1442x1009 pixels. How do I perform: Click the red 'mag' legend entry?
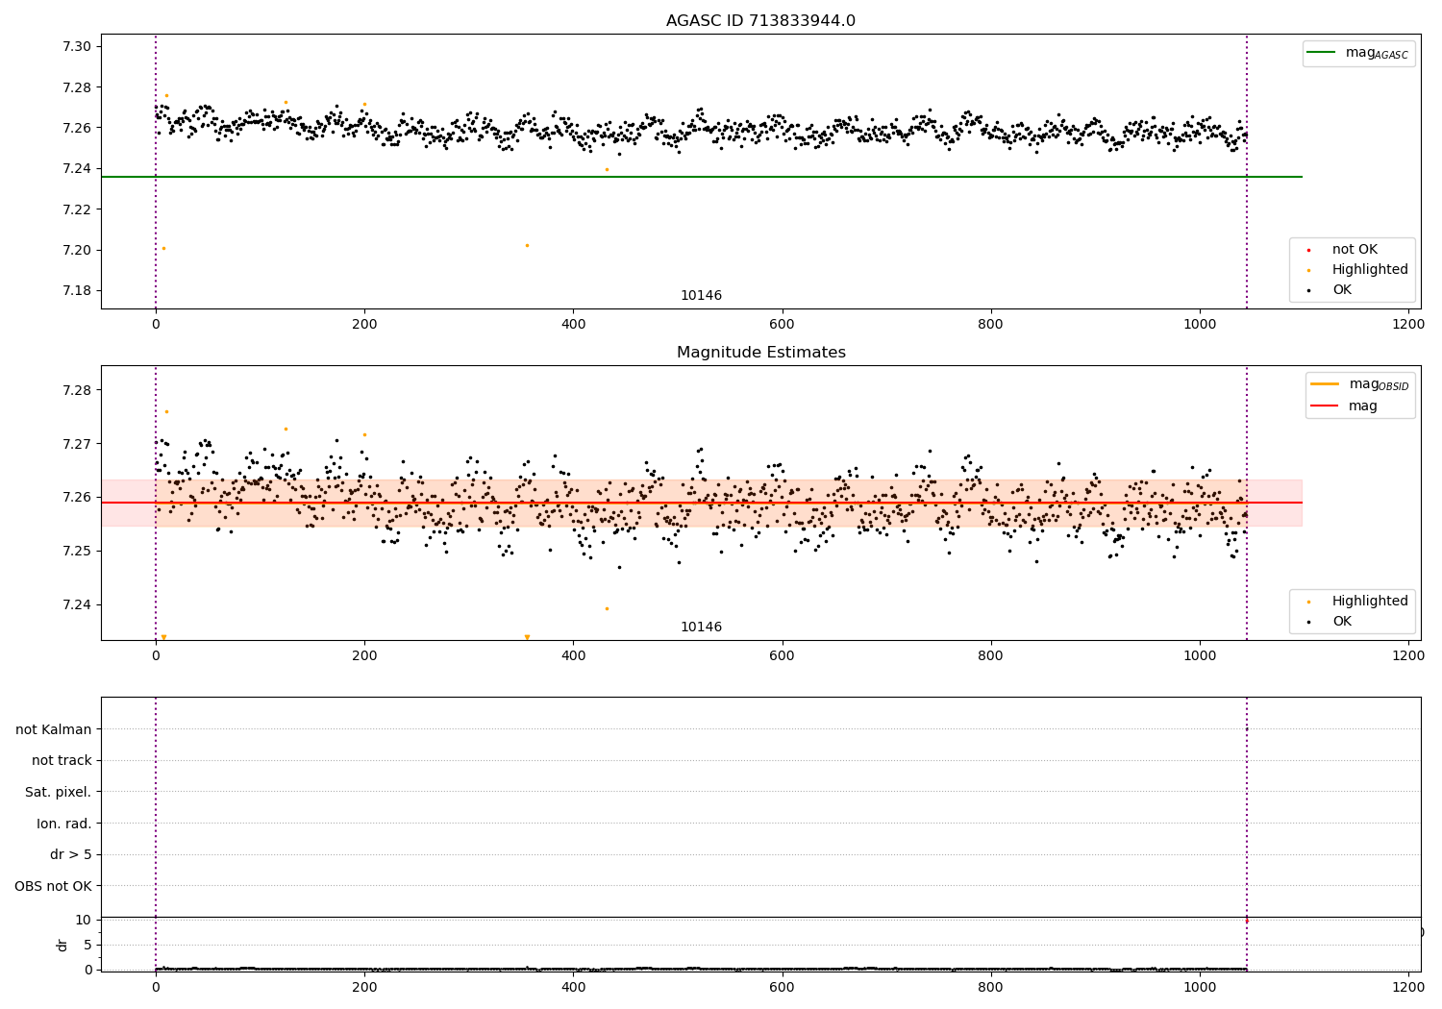[1362, 406]
